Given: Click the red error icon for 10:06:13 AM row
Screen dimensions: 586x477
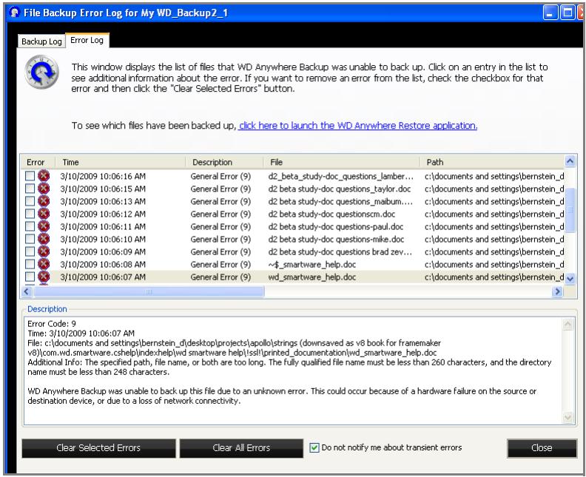Looking at the screenshot, I should click(x=44, y=201).
